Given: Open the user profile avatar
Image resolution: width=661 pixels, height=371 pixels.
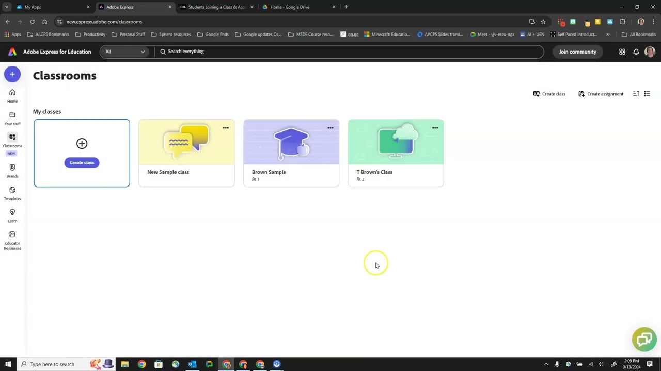Looking at the screenshot, I should (650, 52).
